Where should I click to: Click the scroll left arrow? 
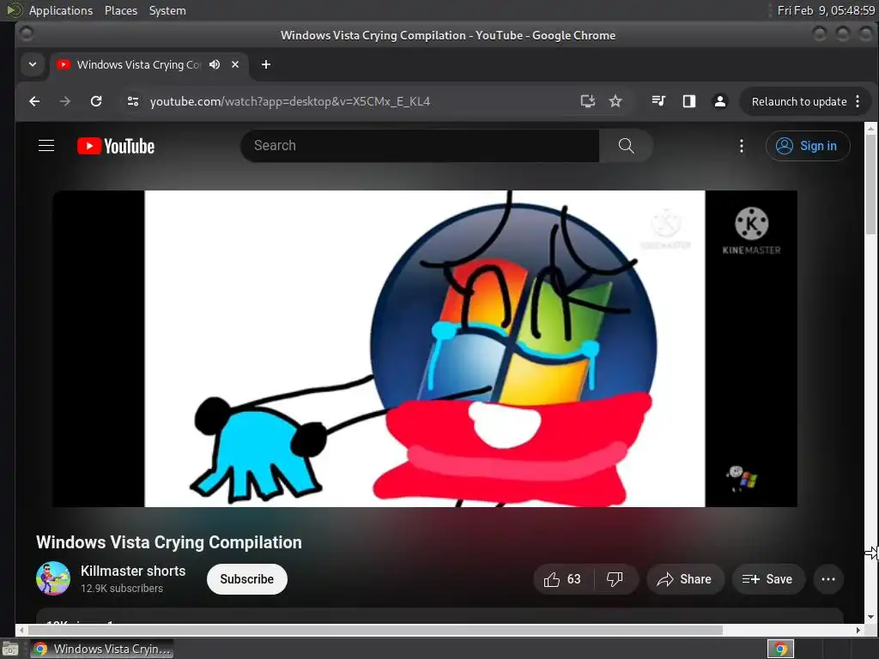click(x=21, y=631)
